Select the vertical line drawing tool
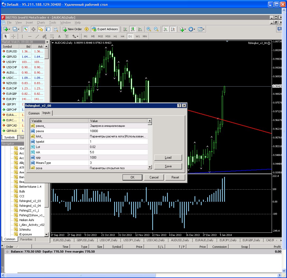The width and height of the screenshot is (287, 278). tap(22, 36)
